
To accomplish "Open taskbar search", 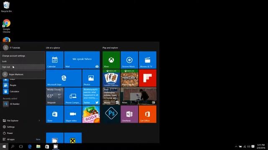I will tap(13, 146).
